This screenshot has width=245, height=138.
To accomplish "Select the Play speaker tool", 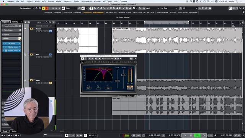I will pos(127,8).
